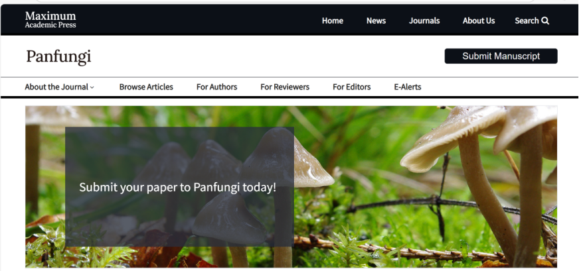Click the Panfungi journal title
This screenshot has height=271, width=579.
[x=58, y=57]
